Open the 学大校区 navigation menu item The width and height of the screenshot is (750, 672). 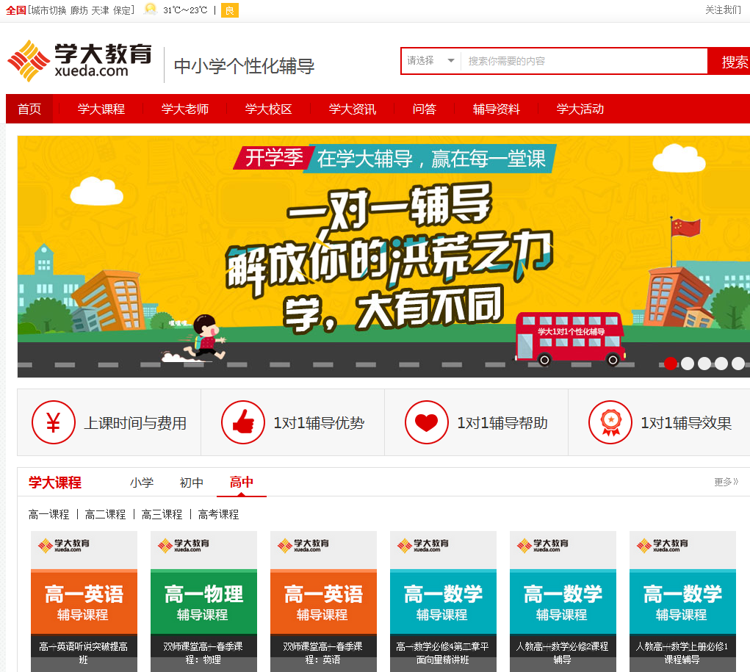(269, 109)
